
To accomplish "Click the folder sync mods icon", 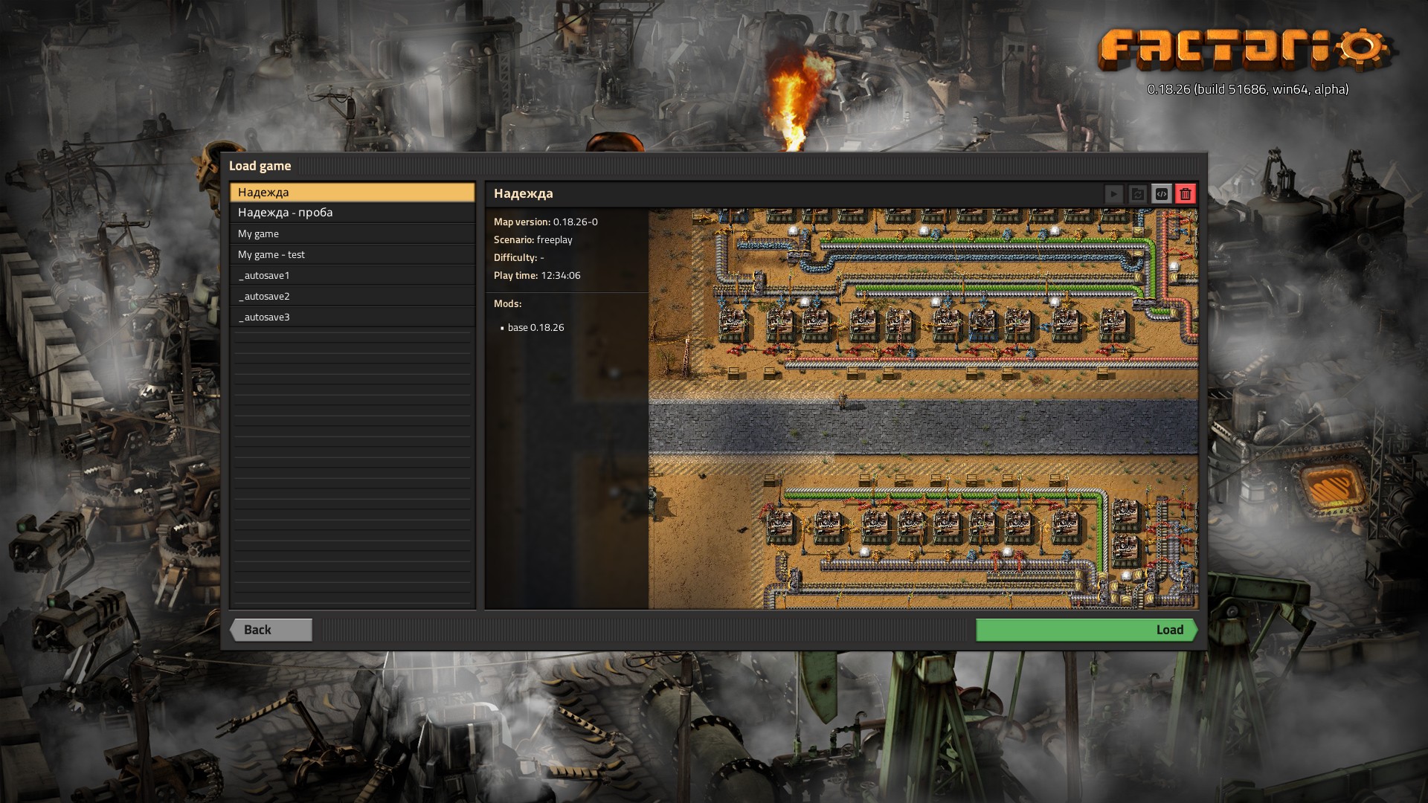I will coord(1138,194).
